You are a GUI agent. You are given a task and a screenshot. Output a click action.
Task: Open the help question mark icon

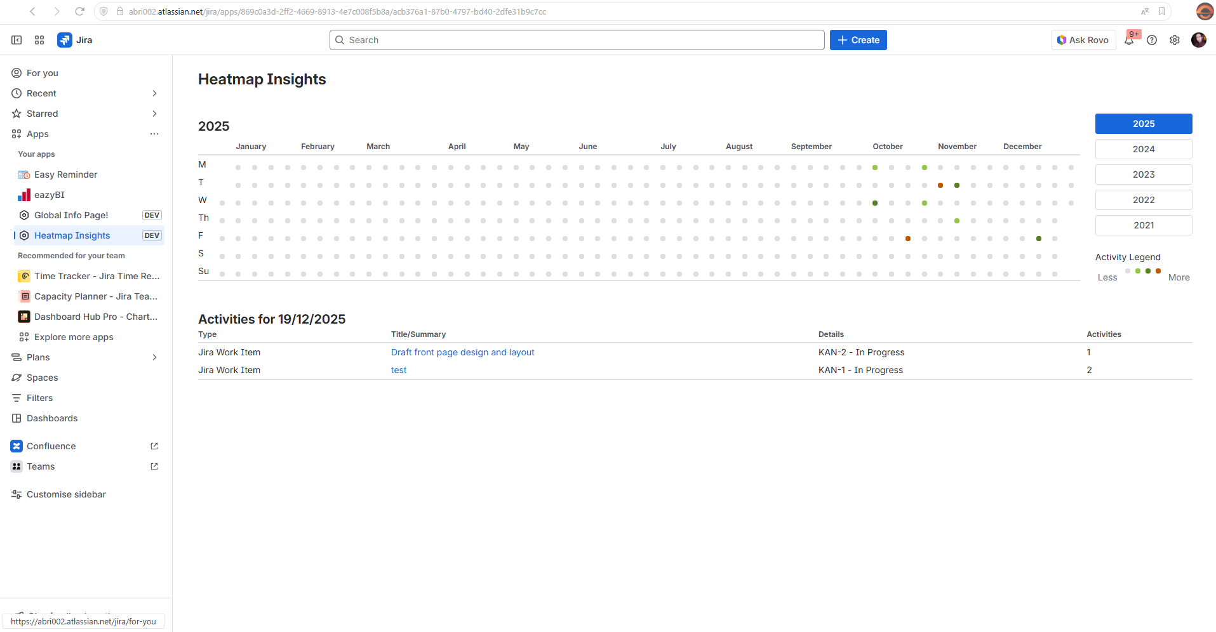pos(1152,40)
